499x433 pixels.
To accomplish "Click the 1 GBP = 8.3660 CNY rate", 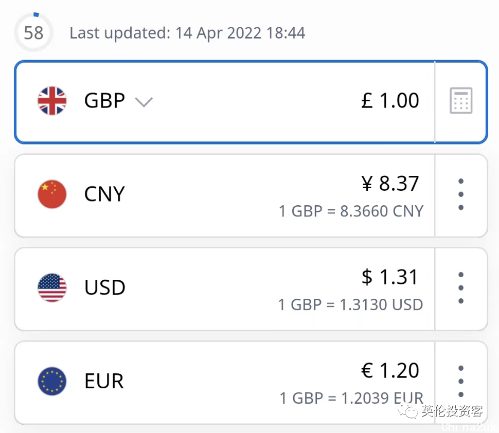I will [351, 211].
